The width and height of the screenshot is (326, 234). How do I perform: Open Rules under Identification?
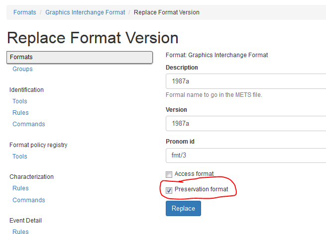pyautogui.click(x=20, y=113)
